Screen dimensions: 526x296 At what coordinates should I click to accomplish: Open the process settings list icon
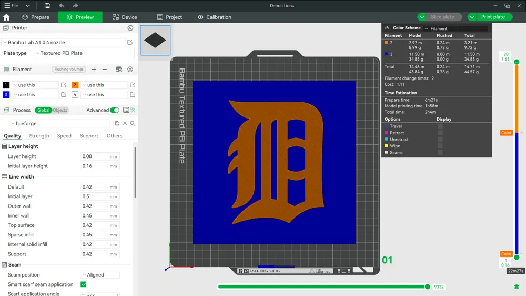tap(126, 110)
